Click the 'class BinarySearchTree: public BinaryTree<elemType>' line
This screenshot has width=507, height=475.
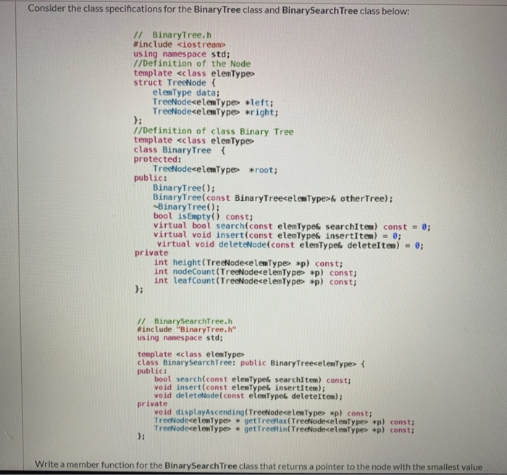tap(251, 363)
